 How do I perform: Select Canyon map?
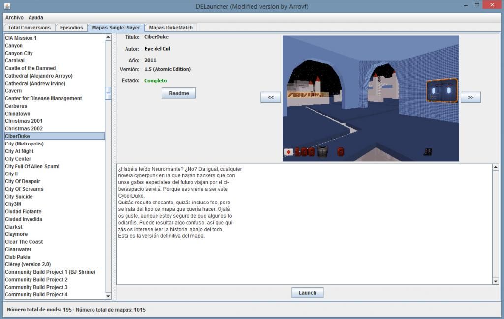(55, 46)
